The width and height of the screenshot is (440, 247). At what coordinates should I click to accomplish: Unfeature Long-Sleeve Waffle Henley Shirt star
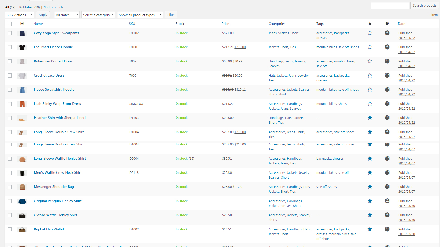coord(370,158)
